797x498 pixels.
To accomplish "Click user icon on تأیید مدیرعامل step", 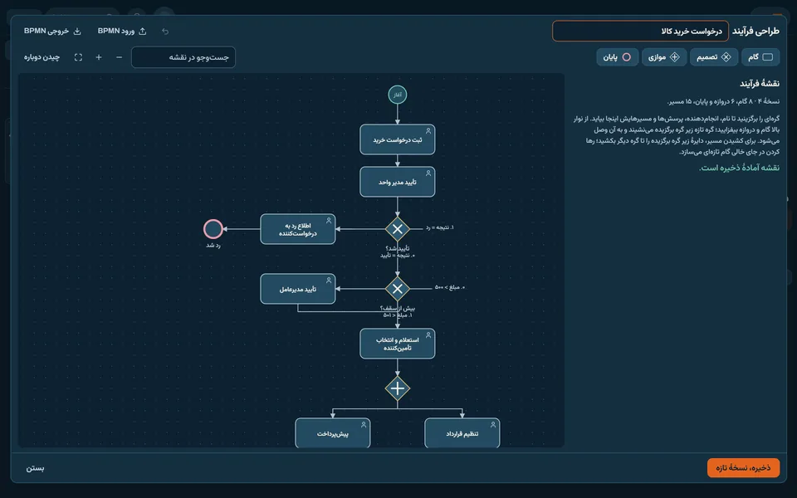I will (x=329, y=280).
